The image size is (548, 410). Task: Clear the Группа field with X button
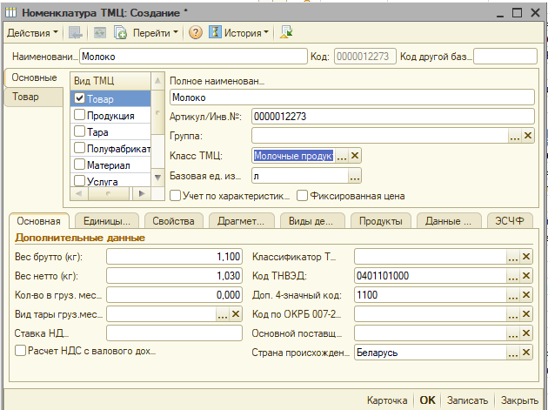(x=527, y=136)
